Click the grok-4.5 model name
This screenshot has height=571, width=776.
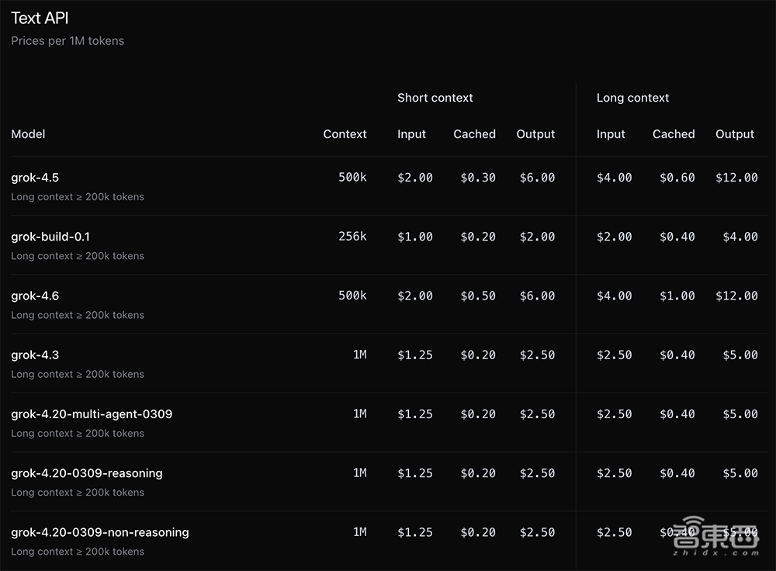point(35,178)
